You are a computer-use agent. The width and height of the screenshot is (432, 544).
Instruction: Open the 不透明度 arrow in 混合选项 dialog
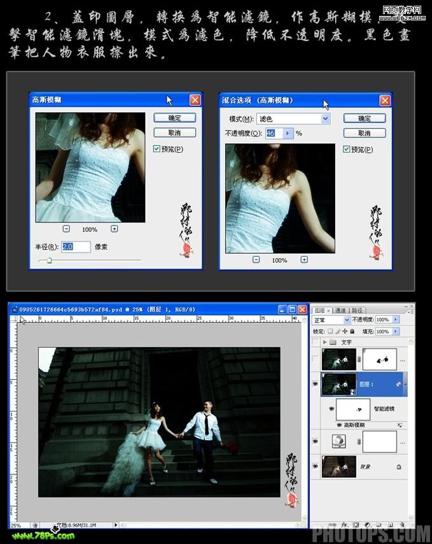(x=288, y=133)
